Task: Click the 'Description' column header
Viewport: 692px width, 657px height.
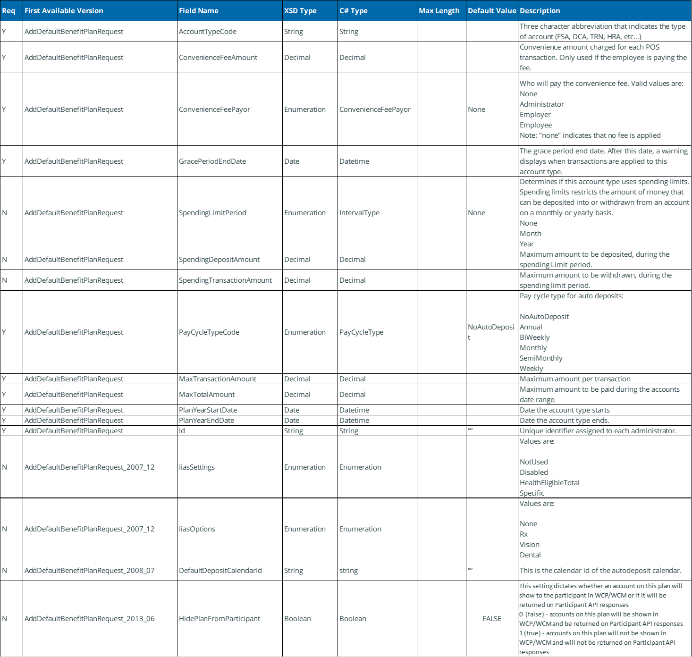Action: point(605,11)
